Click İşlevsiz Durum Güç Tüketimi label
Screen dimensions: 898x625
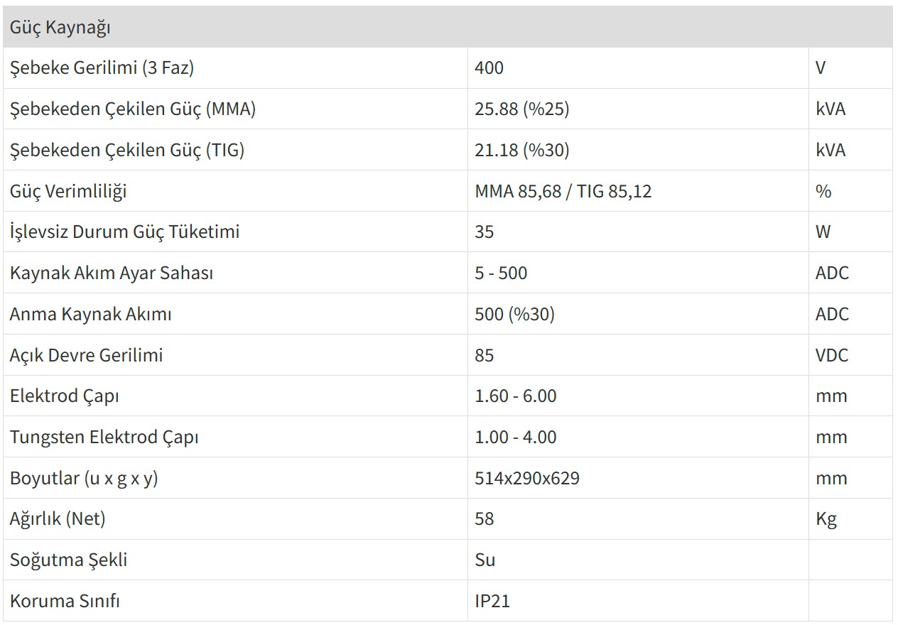[x=124, y=232]
